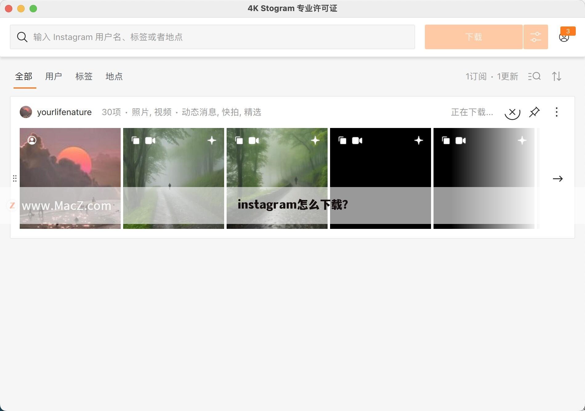Image resolution: width=585 pixels, height=411 pixels.
Task: Click multi-post icon on second forest thumbnail
Action: point(239,141)
